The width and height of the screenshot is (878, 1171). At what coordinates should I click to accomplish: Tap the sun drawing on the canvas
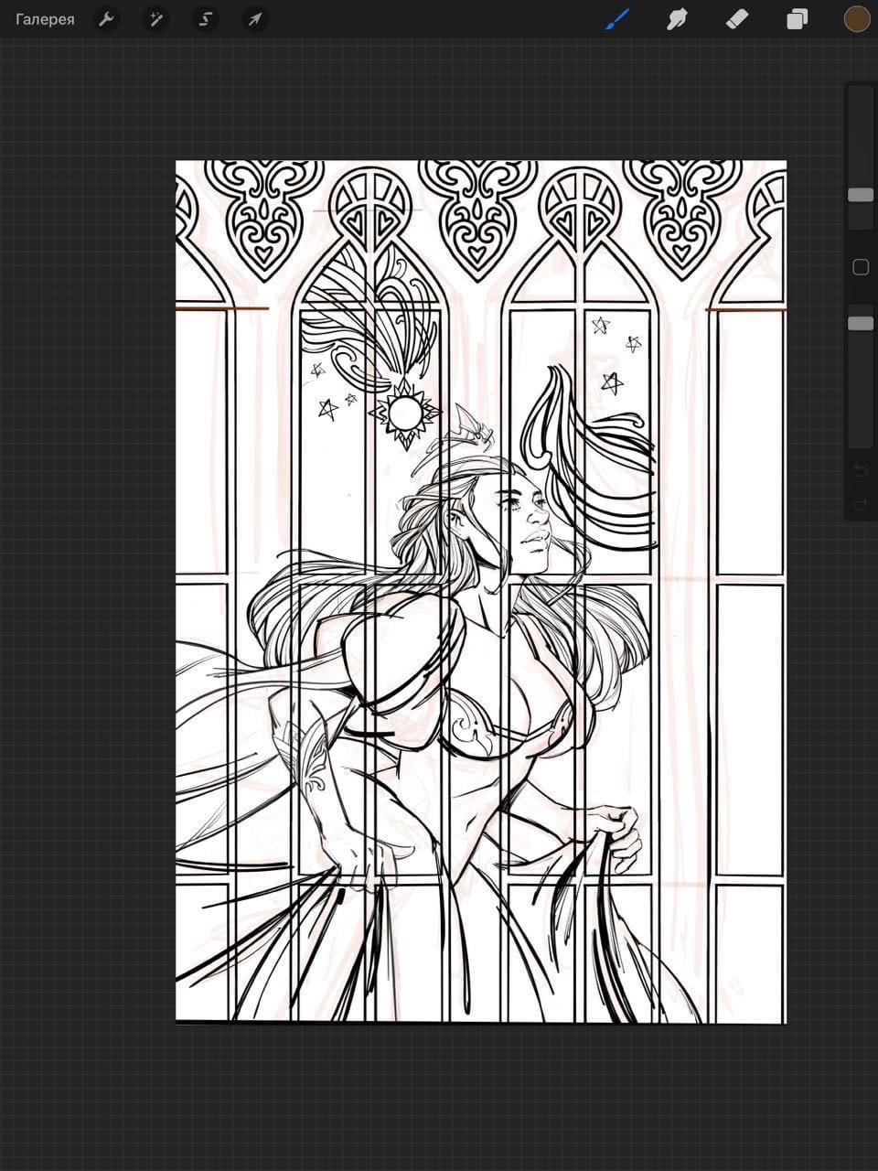[404, 414]
